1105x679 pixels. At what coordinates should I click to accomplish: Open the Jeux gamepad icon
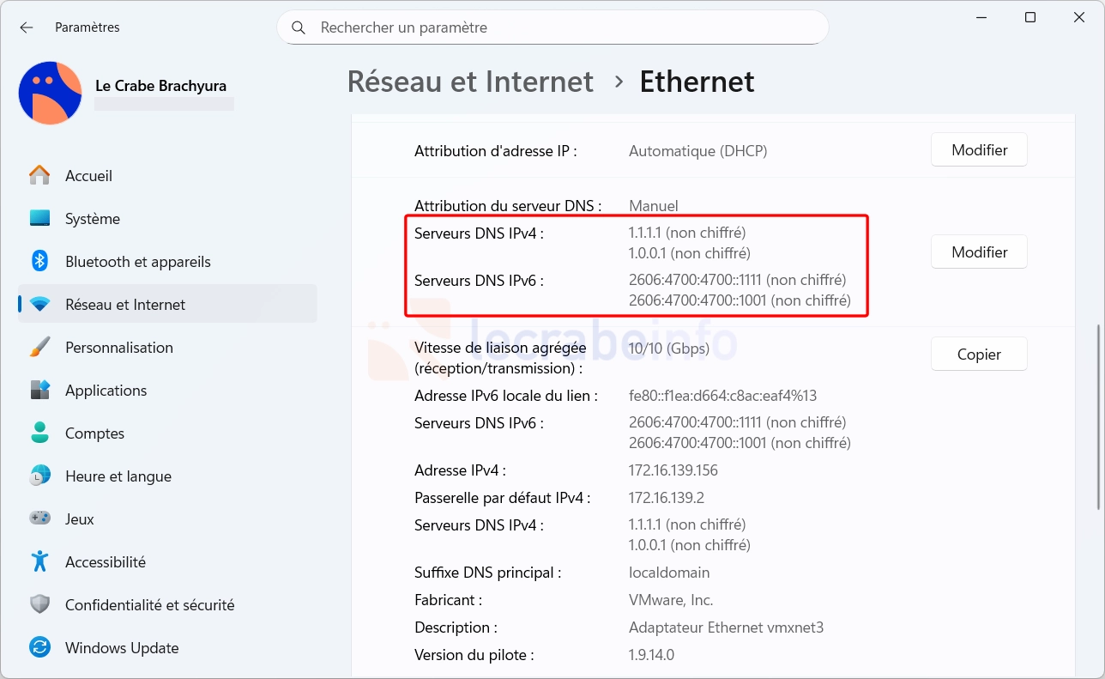pyautogui.click(x=39, y=519)
